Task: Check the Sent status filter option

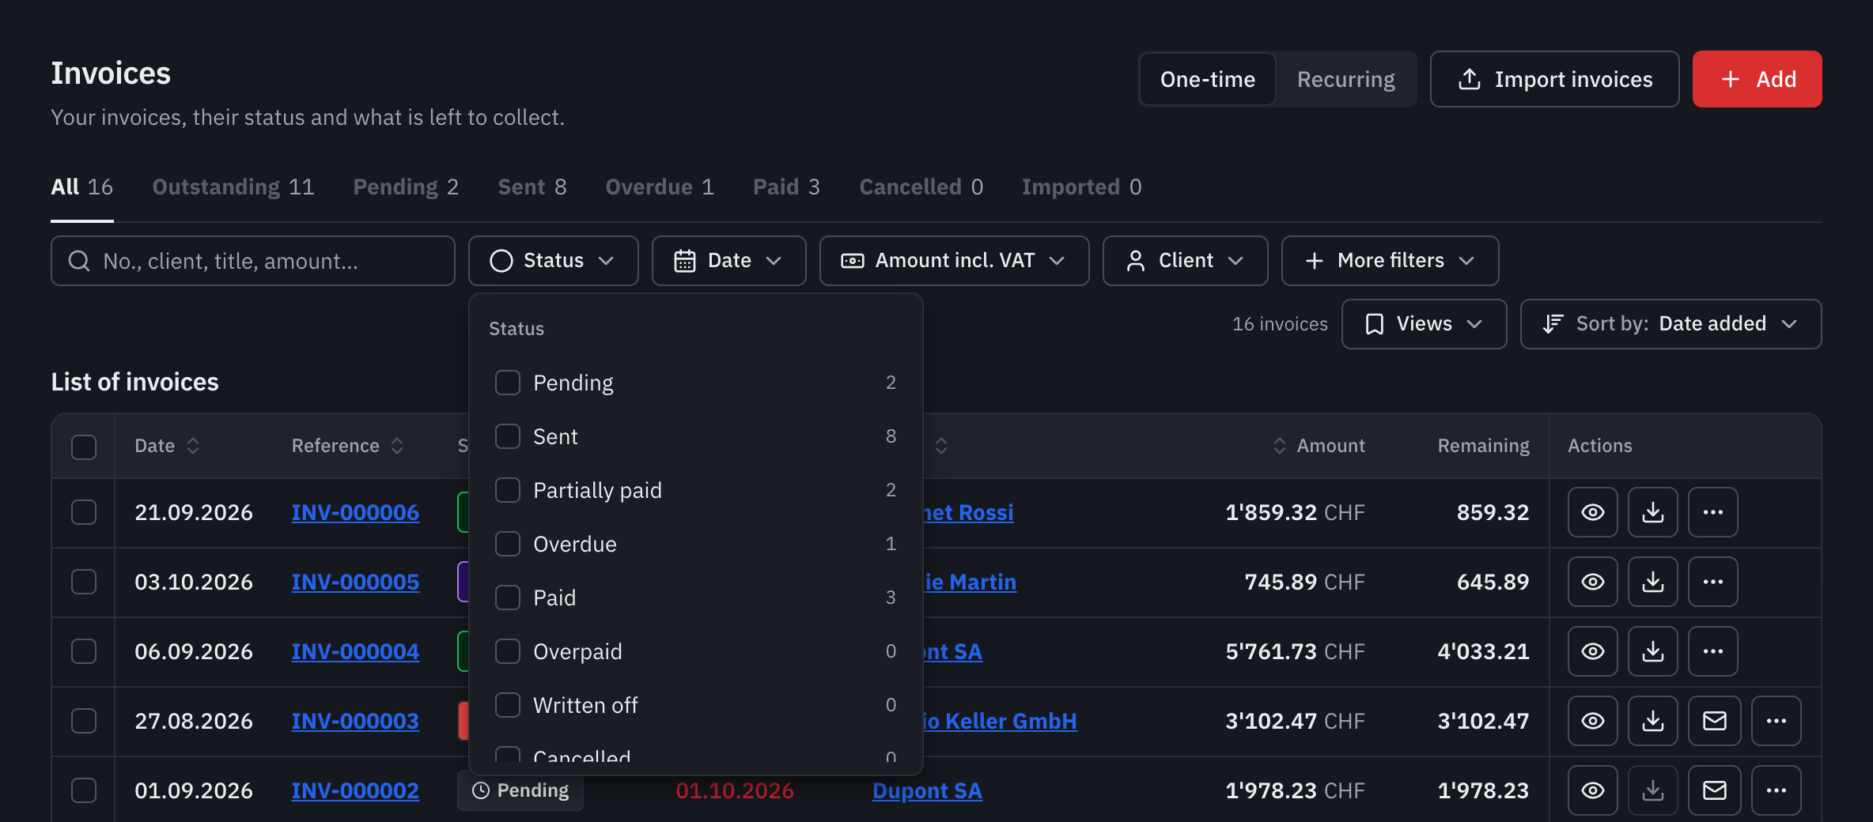Action: click(508, 436)
